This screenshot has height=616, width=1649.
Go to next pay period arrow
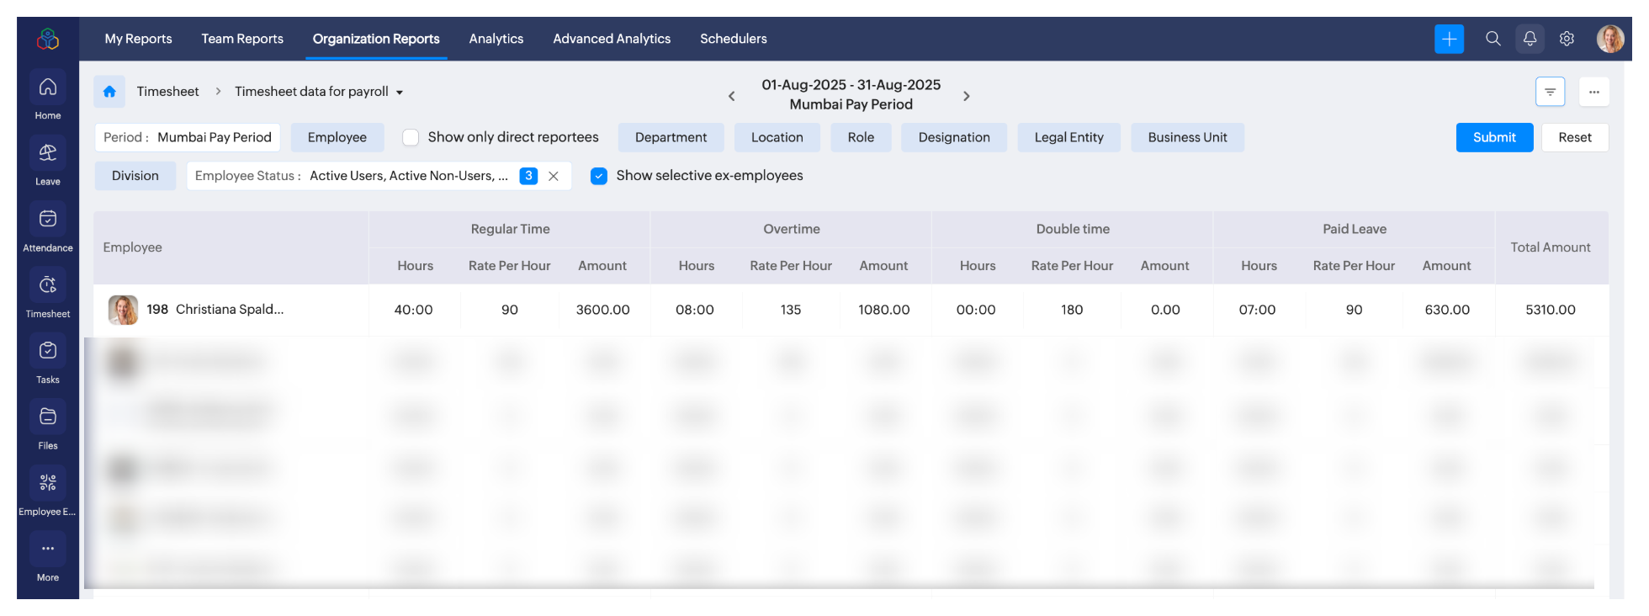click(x=967, y=96)
